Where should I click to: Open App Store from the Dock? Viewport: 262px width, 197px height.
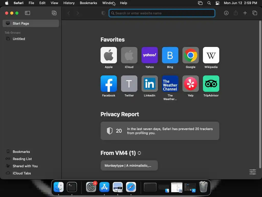(104, 187)
